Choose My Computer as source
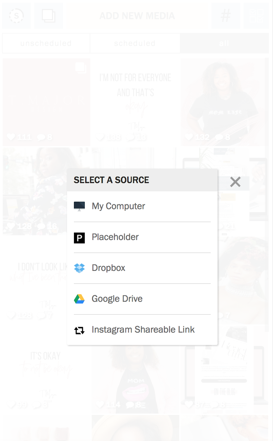 [x=118, y=206]
